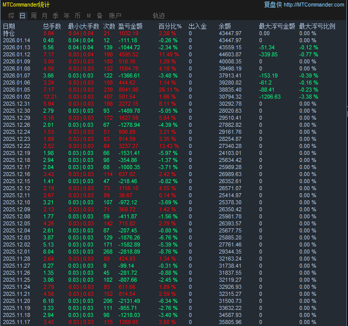Click profit value 814.54

(127, 294)
